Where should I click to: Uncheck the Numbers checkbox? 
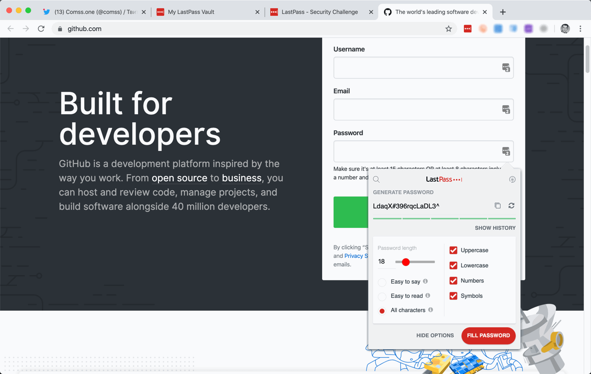[453, 281]
